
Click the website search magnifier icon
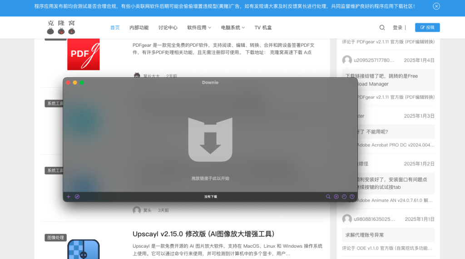382,28
